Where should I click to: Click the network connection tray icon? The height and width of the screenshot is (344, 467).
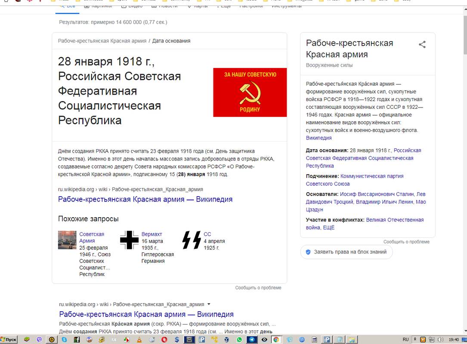coord(431,340)
